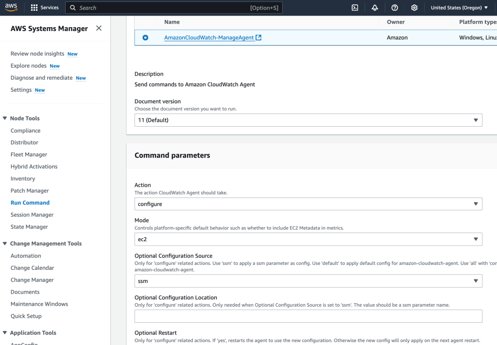Open the settings gear in top bar
The width and height of the screenshot is (497, 345).
(x=414, y=8)
